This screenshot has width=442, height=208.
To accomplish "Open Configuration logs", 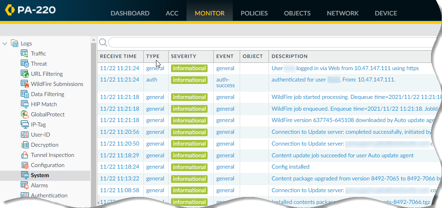I will coord(48,165).
